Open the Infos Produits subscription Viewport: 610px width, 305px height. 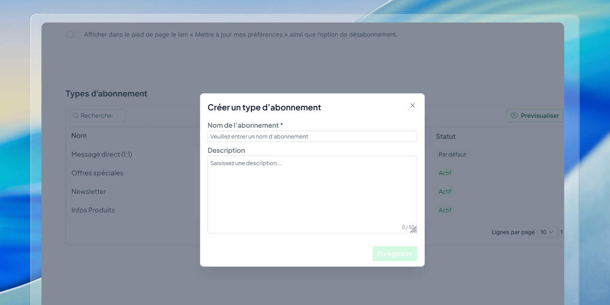click(93, 210)
